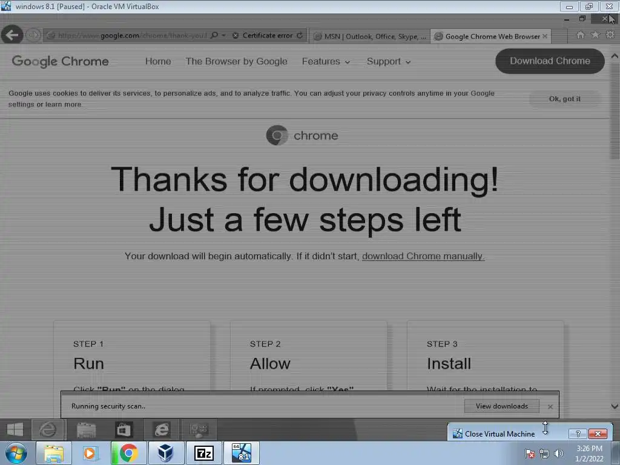Open Windows Store in guest taskbar
The height and width of the screenshot is (465, 620).
point(124,429)
